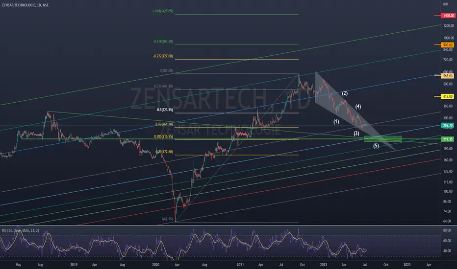This screenshot has height=269, width=457.
Task: Select the Elliott wave (5) label
Action: tap(376, 146)
